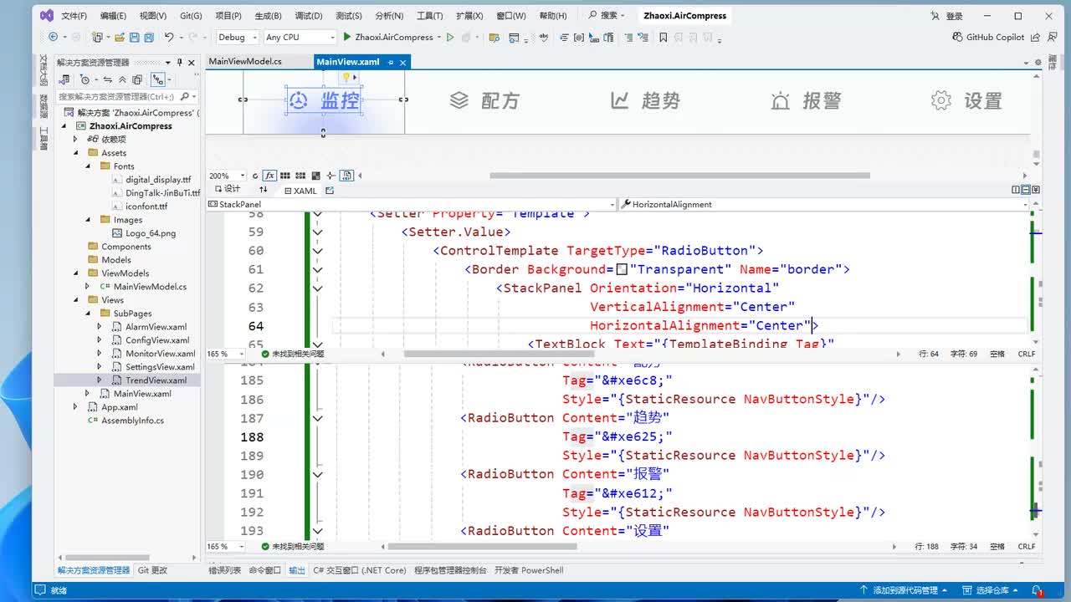Click the notification bell in the status bar
The width and height of the screenshot is (1071, 602).
[1038, 590]
